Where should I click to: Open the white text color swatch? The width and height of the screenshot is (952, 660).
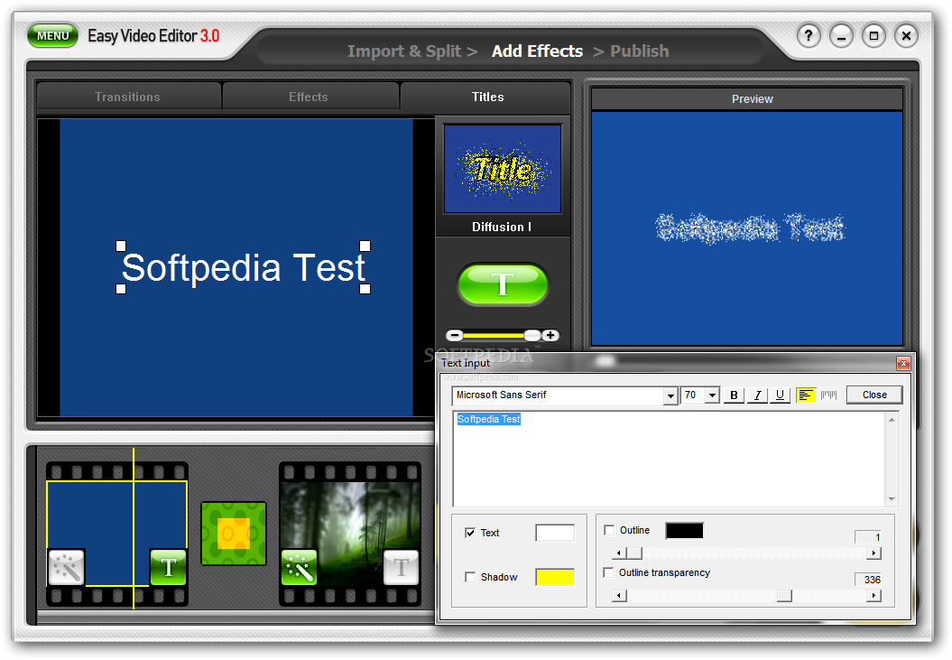tap(555, 533)
